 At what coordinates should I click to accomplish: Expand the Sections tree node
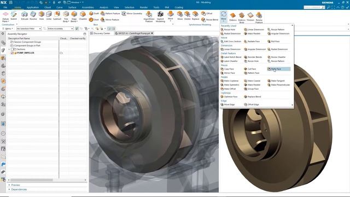9,49
